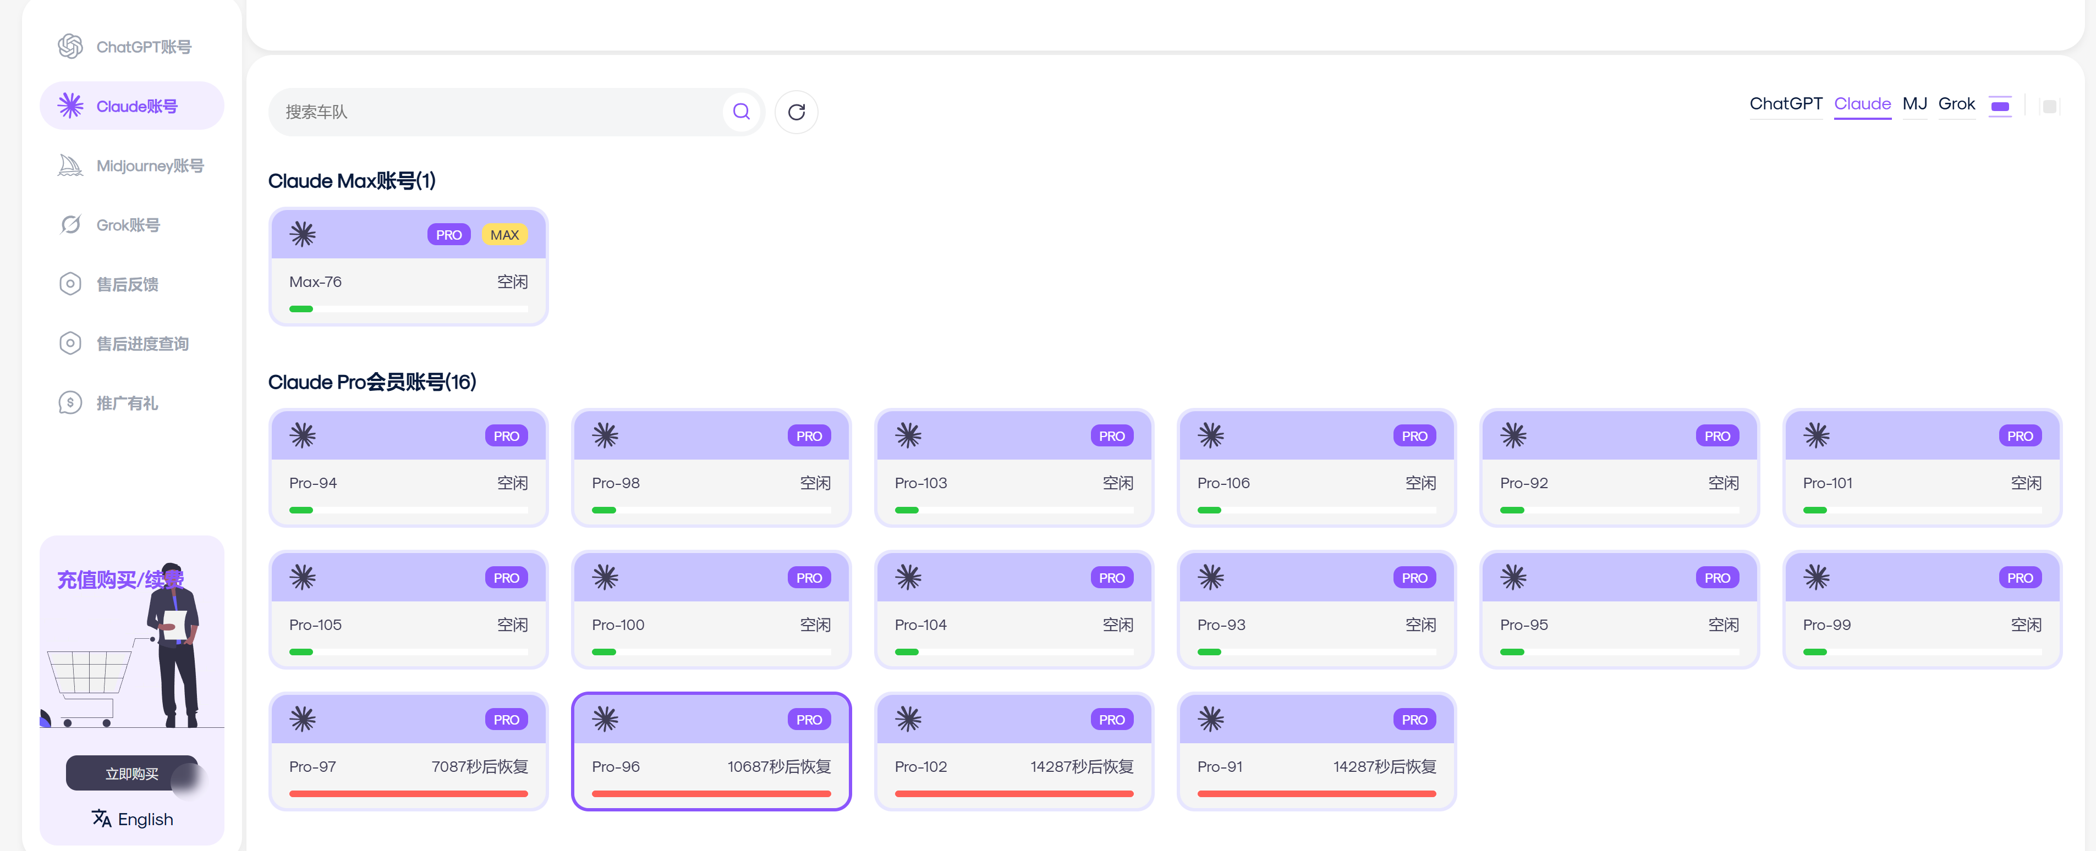Click the Claude Pro会员账号(16) section heading
This screenshot has width=2096, height=851.
[x=372, y=381]
